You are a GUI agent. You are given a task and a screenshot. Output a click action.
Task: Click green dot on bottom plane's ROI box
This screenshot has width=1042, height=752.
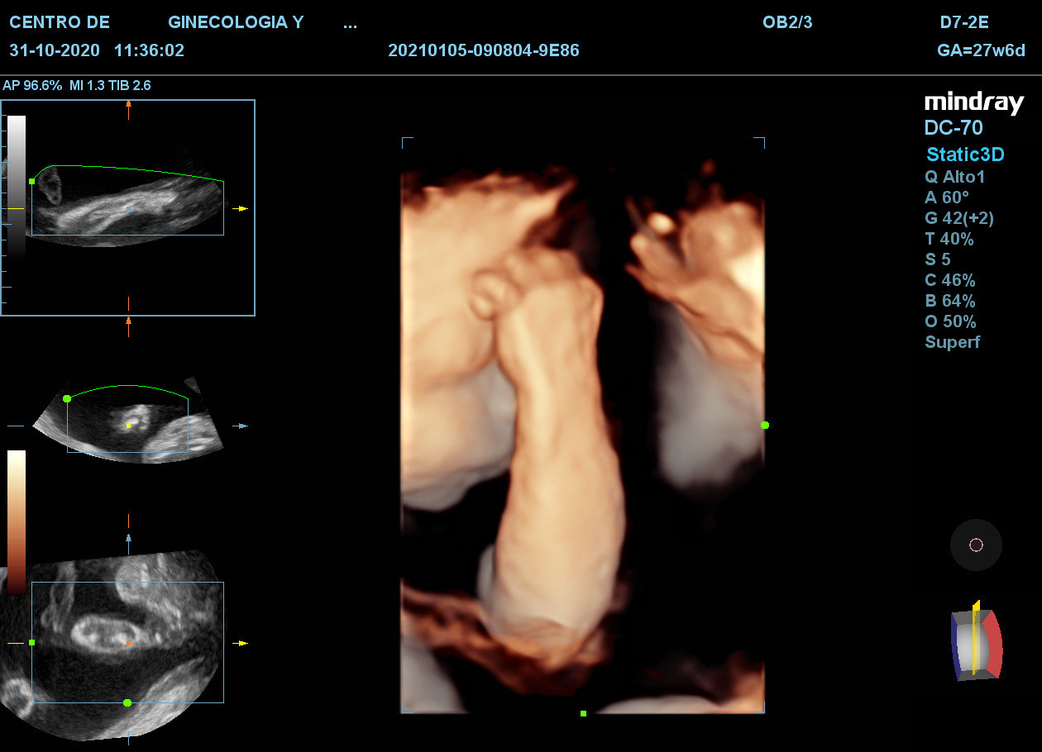(127, 702)
